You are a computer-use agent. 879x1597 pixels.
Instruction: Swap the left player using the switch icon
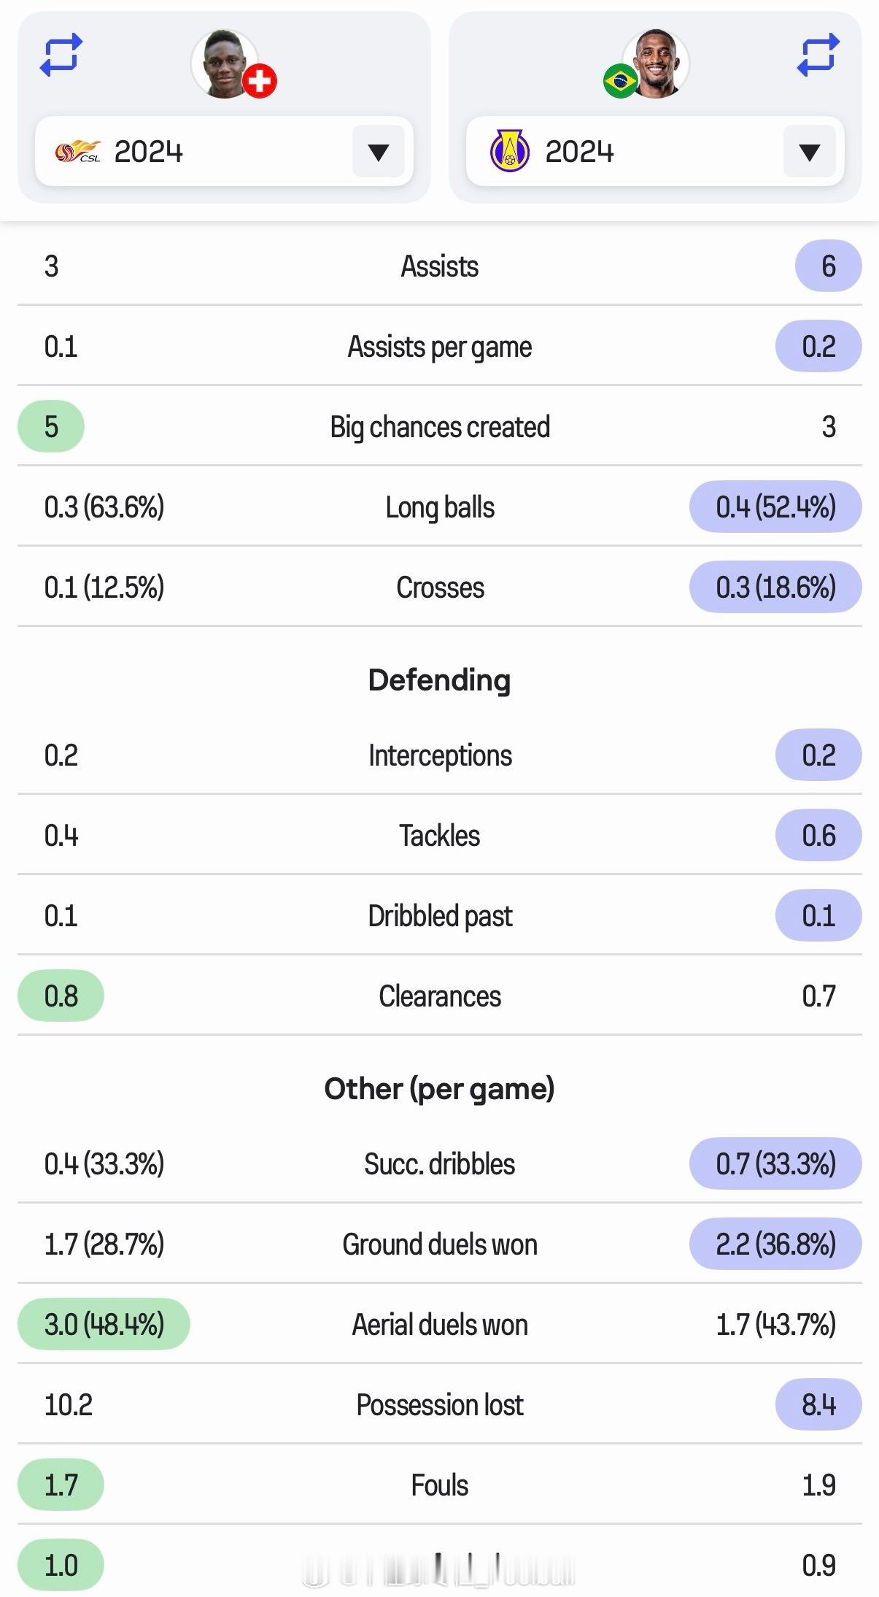coord(61,55)
